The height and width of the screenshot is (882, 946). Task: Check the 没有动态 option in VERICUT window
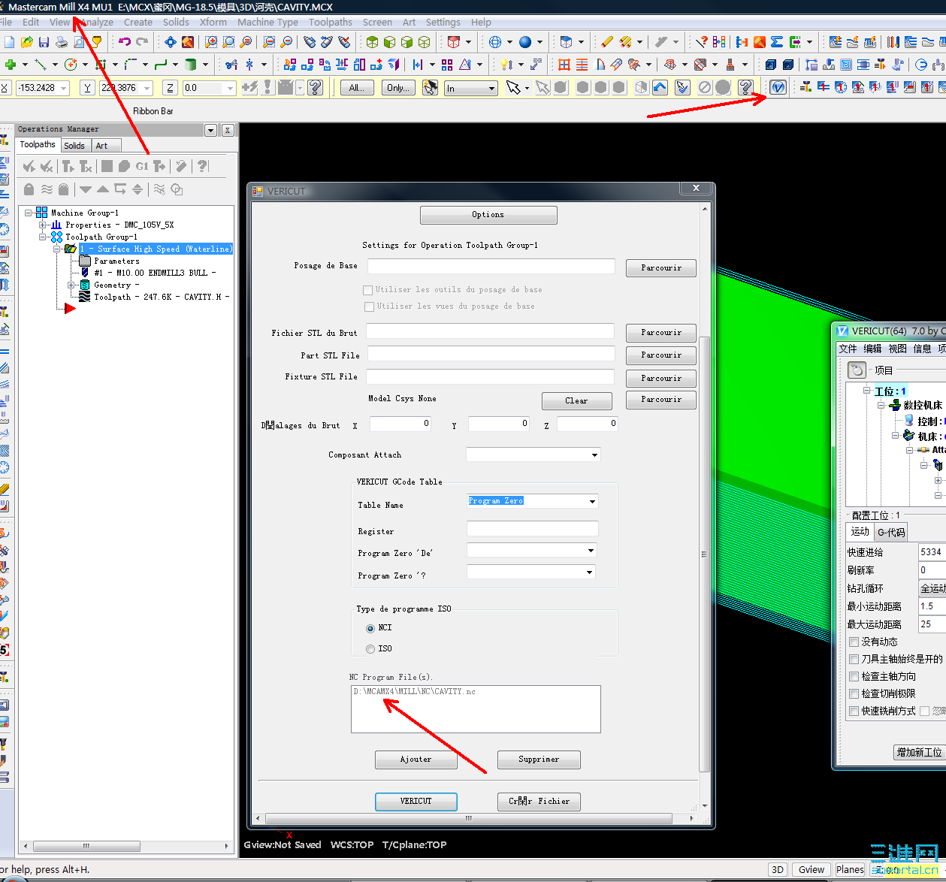tap(854, 642)
